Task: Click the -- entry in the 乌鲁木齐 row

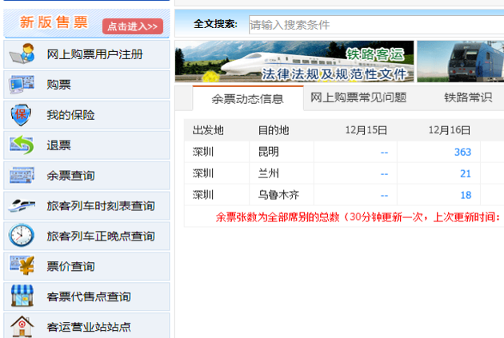Action: (x=384, y=196)
